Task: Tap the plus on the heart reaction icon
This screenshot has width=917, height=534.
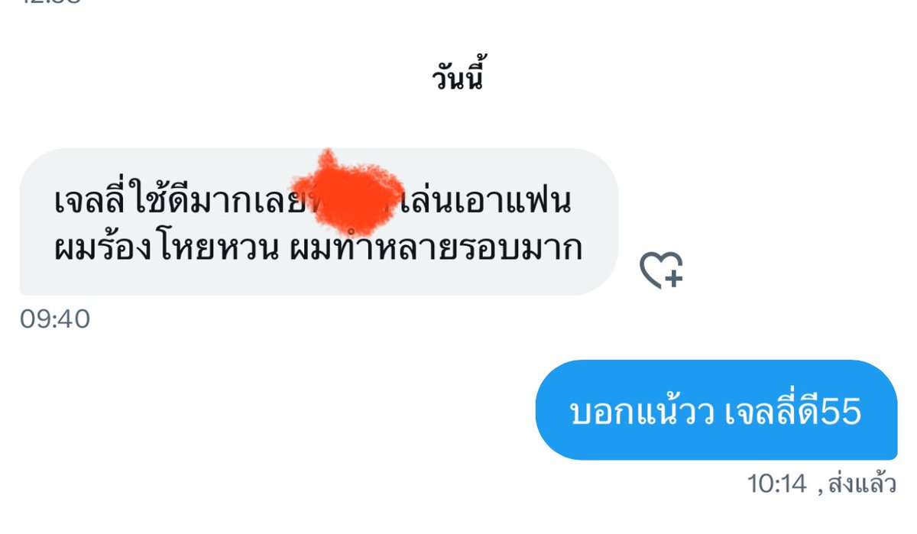Action: pyautogui.click(x=673, y=278)
